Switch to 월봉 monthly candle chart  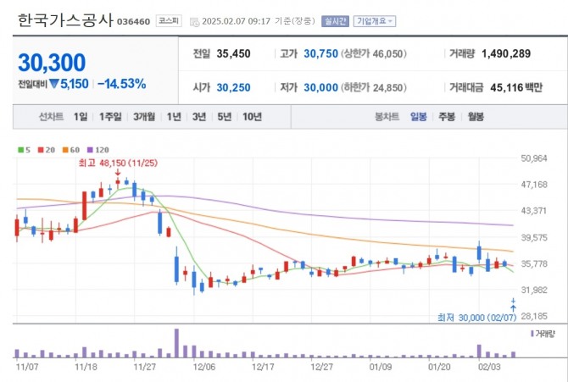(x=475, y=117)
